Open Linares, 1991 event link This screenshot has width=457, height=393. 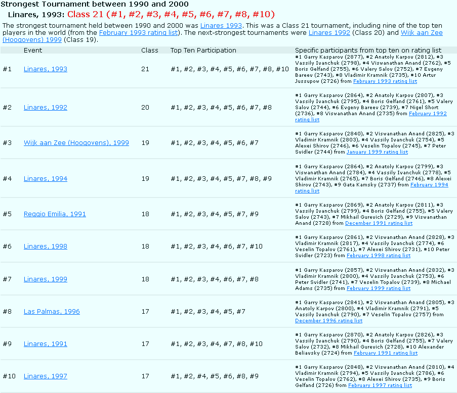45,344
